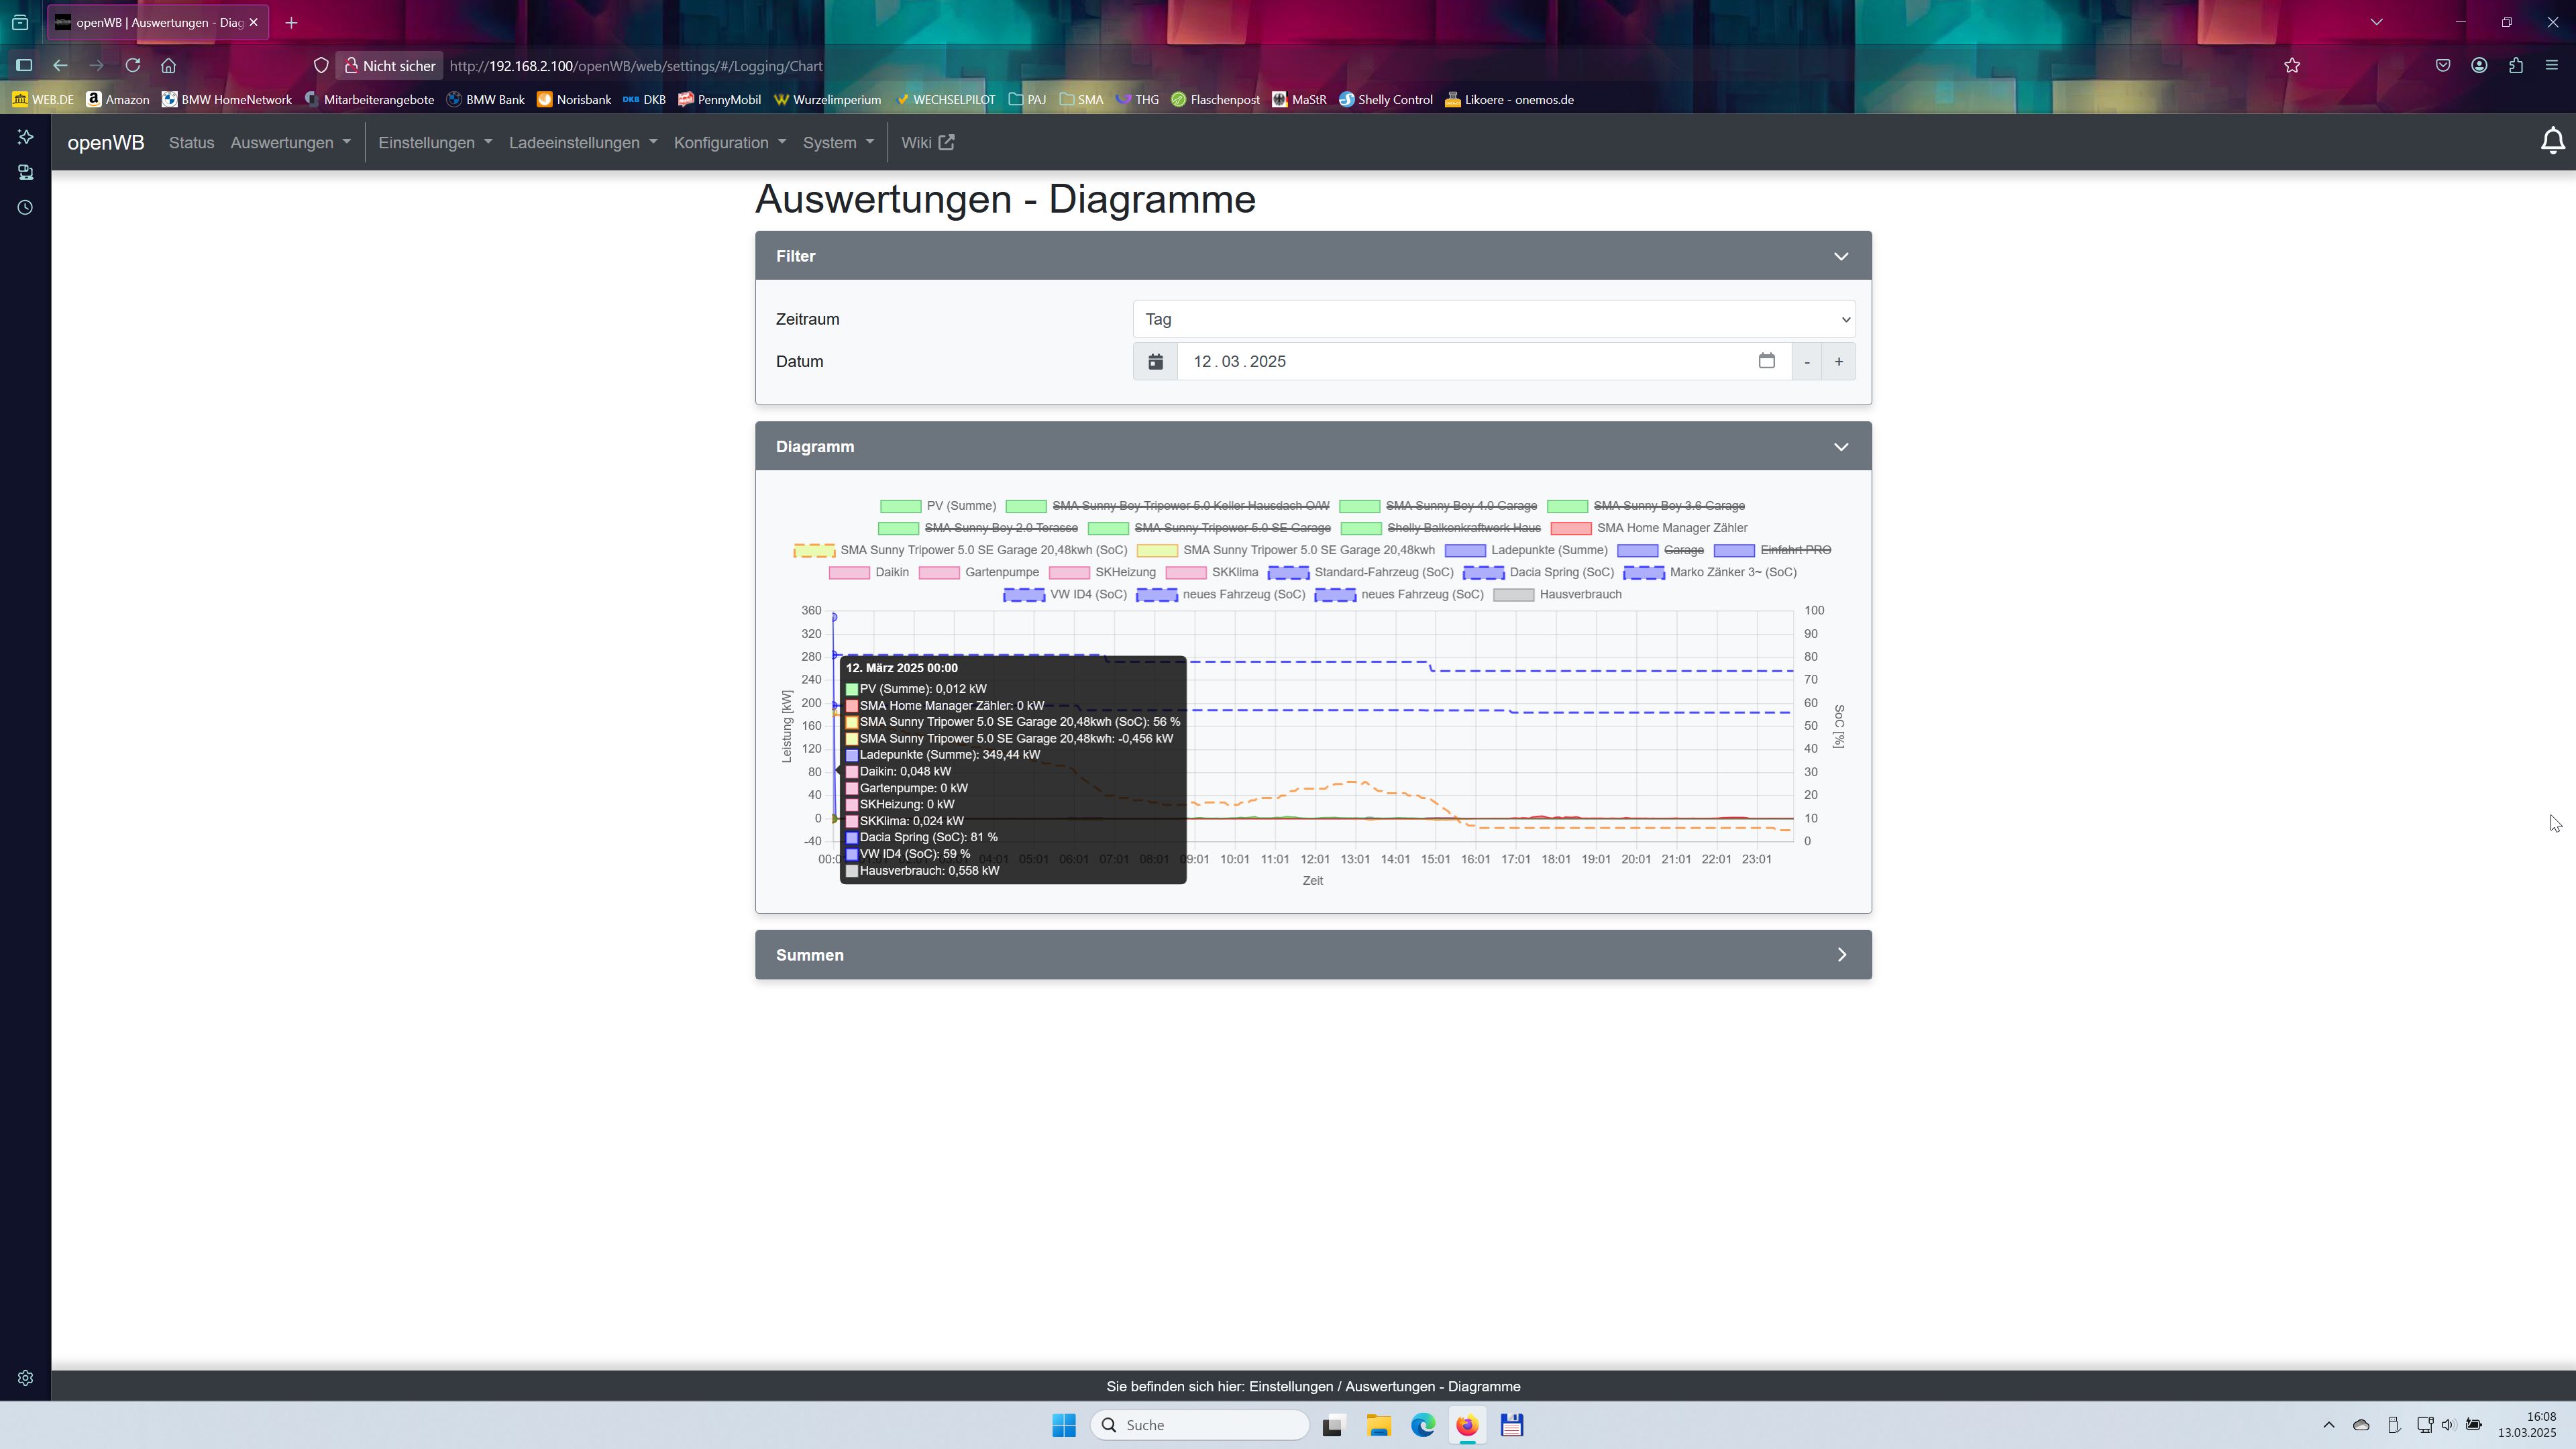Toggle PV (Summe) legend entry
Viewport: 2576px width, 1449px height.
coord(960,506)
